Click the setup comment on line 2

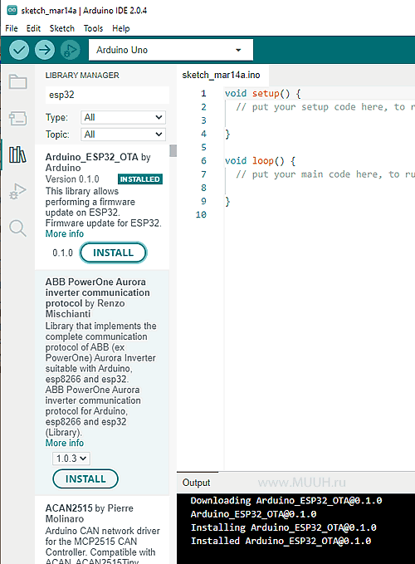pos(325,107)
